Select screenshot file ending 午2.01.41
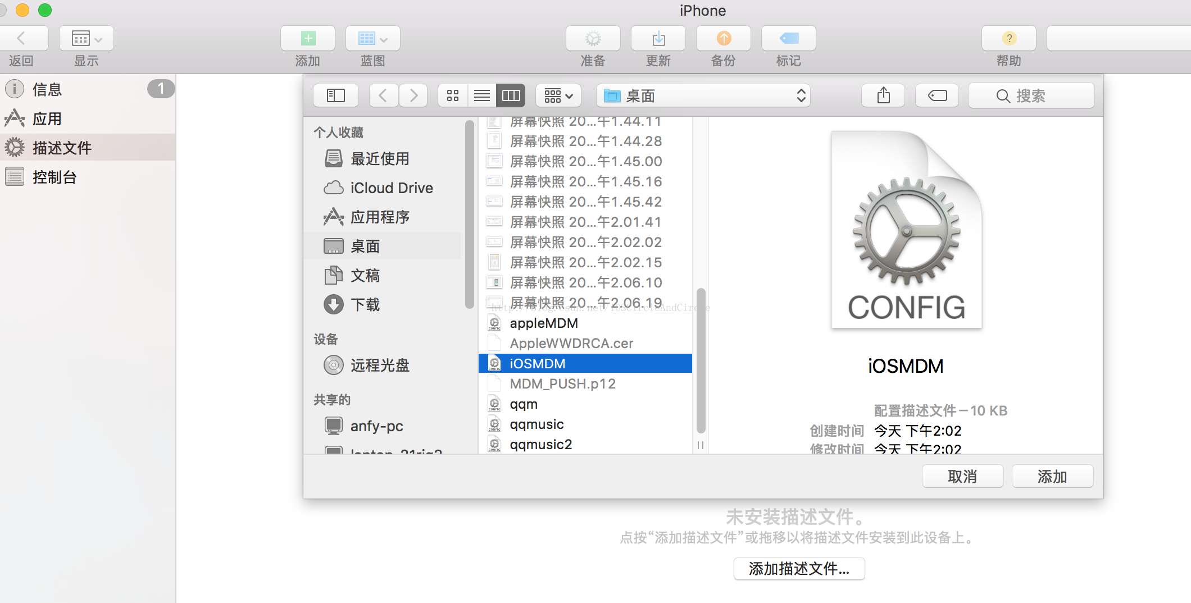 pos(585,222)
